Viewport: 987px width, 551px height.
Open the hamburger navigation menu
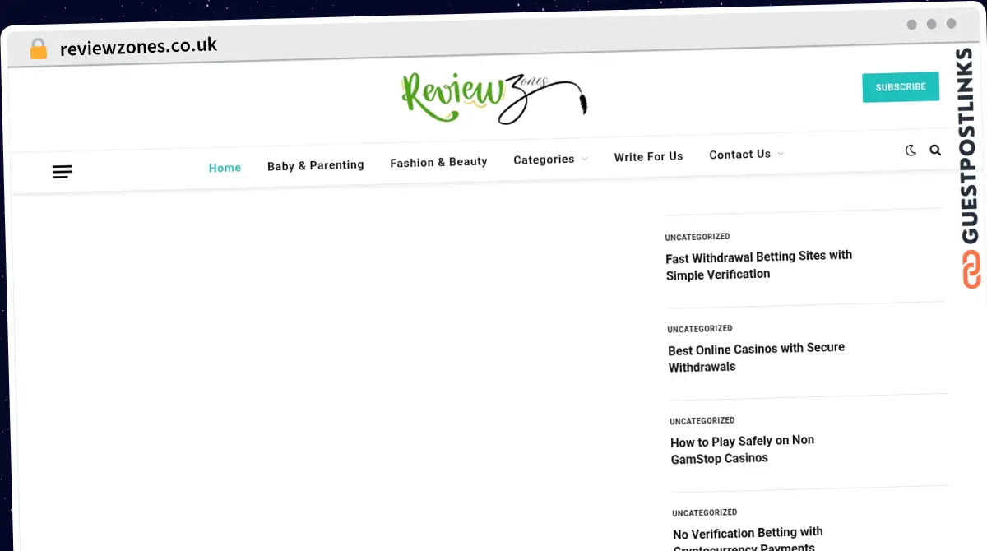tap(62, 171)
